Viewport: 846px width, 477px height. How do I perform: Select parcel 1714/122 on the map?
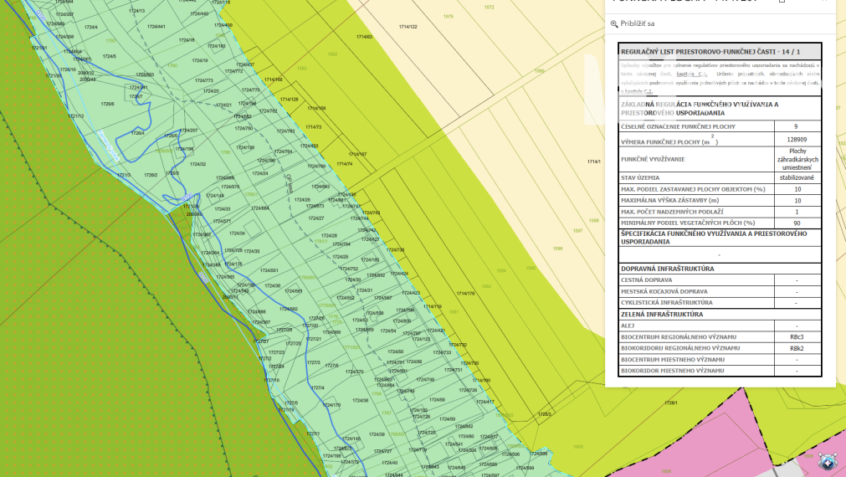(x=408, y=27)
